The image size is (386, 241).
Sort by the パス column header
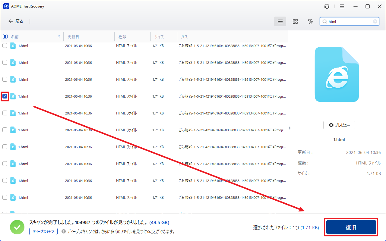click(x=185, y=37)
